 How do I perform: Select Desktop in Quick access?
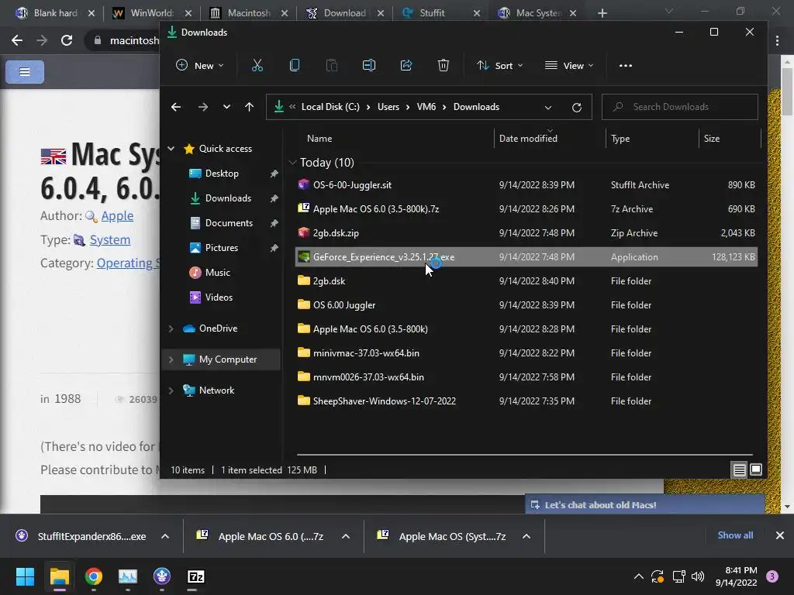pos(222,174)
